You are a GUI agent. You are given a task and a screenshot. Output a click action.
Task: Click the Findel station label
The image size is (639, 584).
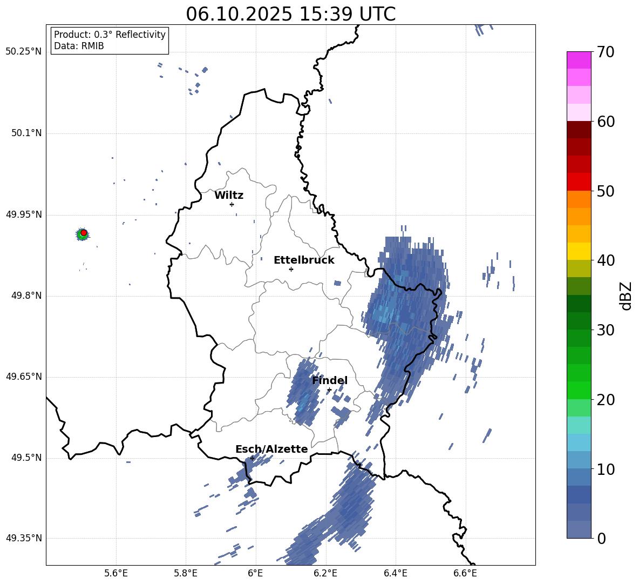(x=330, y=380)
